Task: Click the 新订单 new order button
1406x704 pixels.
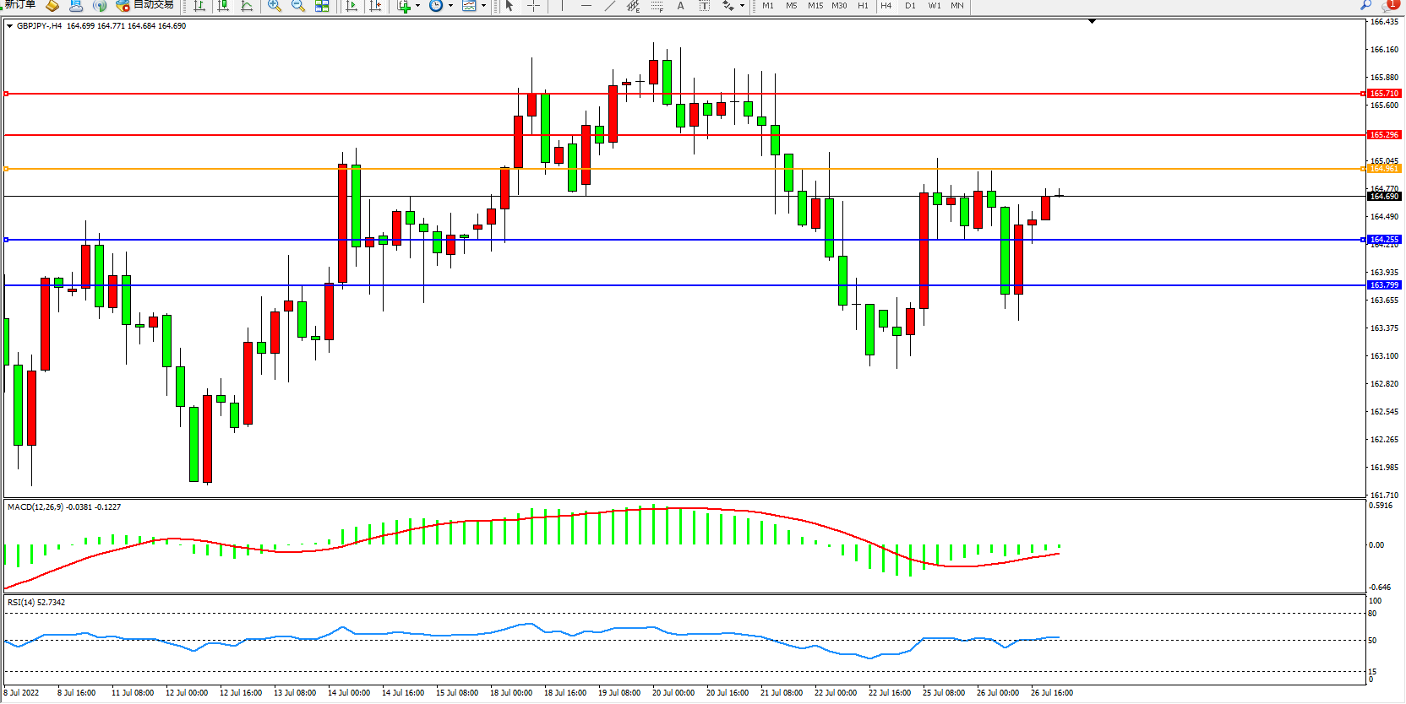Action: pyautogui.click(x=19, y=5)
